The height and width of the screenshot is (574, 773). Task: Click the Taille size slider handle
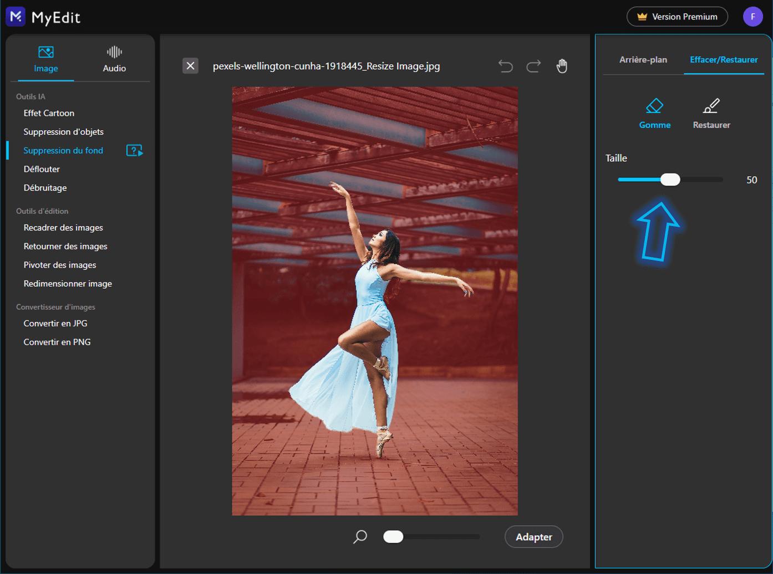pyautogui.click(x=670, y=180)
